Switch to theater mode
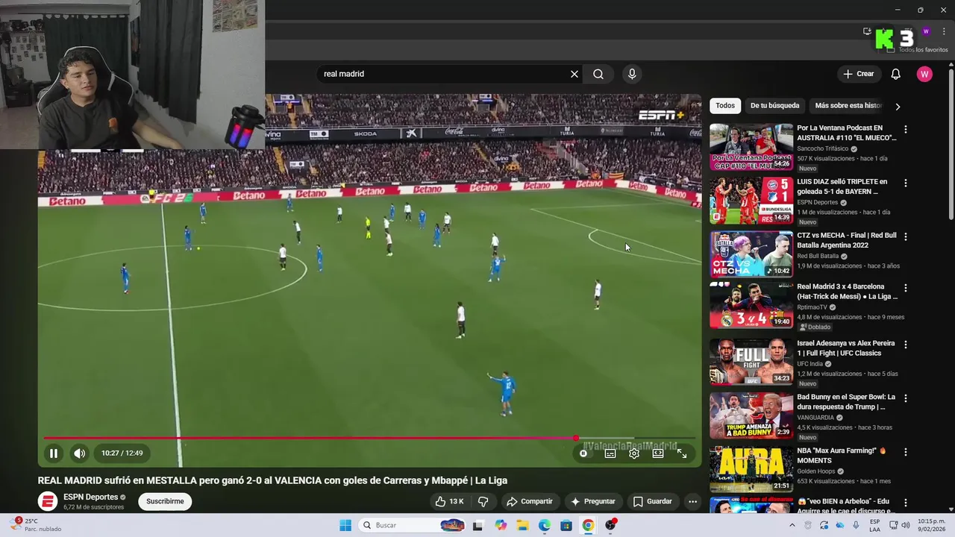The width and height of the screenshot is (955, 537). click(x=658, y=453)
